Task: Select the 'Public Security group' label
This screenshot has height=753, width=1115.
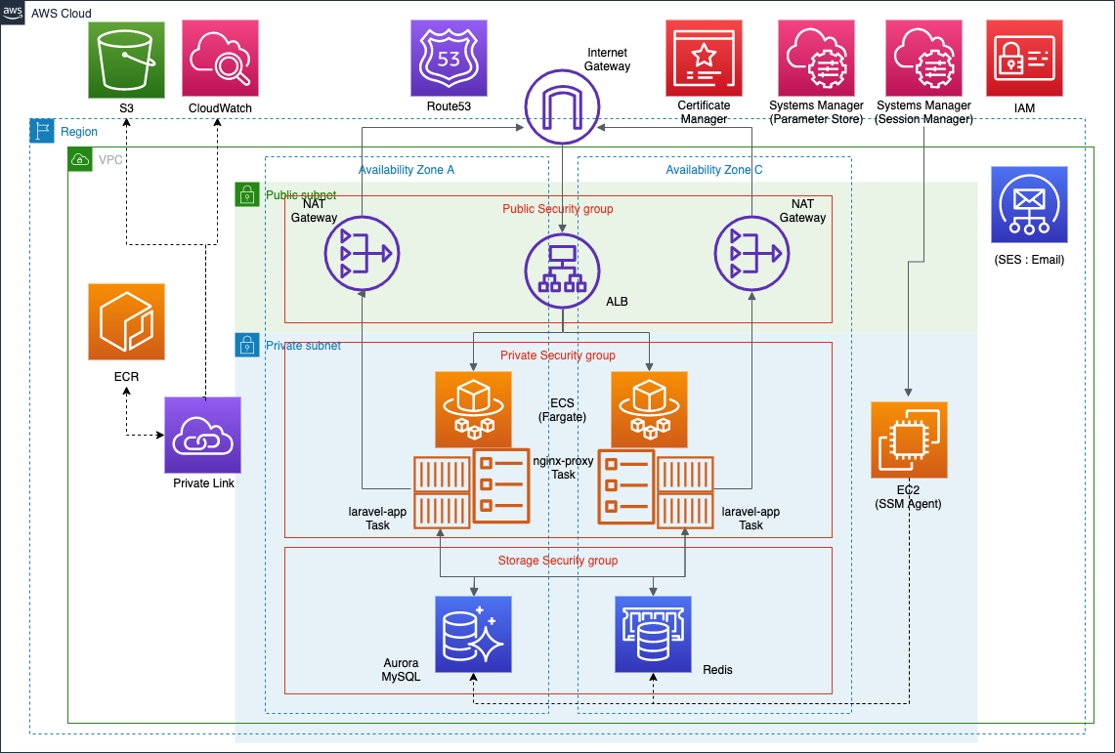Action: (557, 209)
